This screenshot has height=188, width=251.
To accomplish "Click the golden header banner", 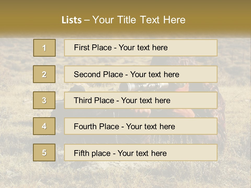I will (x=125, y=17).
